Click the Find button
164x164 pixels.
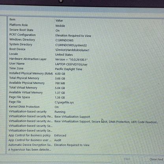pos(127,159)
